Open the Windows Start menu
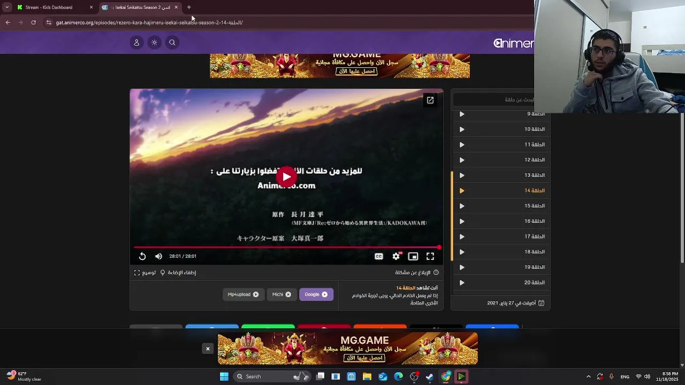The image size is (685, 385). (x=224, y=376)
